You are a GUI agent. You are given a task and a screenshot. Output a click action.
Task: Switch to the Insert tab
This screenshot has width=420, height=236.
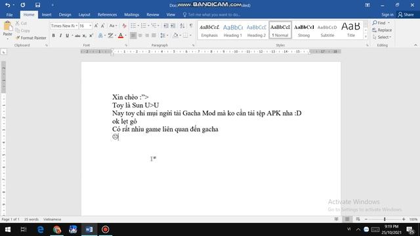pyautogui.click(x=47, y=14)
